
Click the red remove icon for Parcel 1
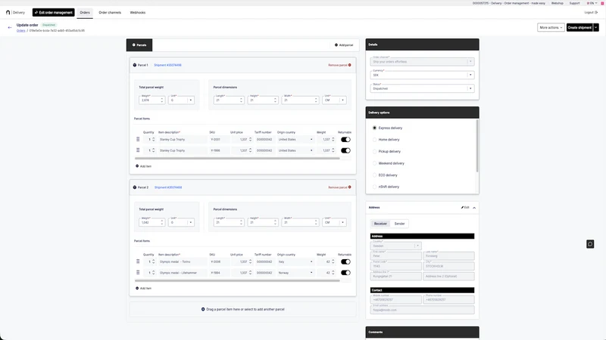pos(350,65)
